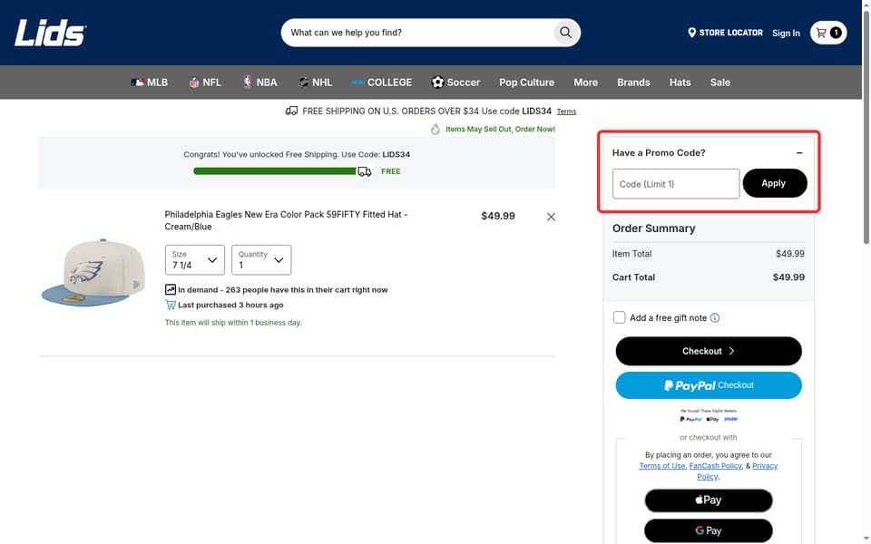Screen dimensions: 871x544
Task: Open the Terms of Use link
Action: [x=661, y=466]
